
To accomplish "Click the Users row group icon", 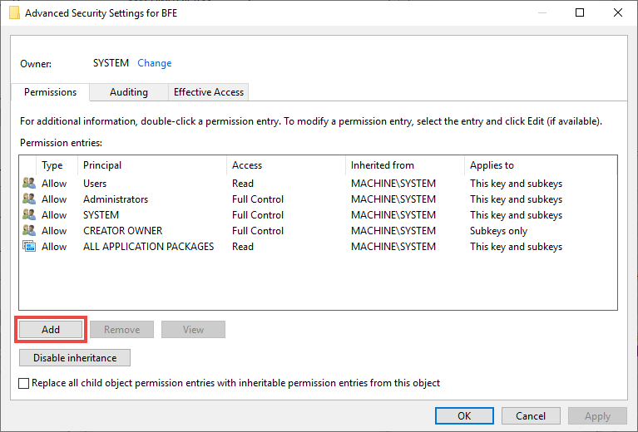I will 29,183.
